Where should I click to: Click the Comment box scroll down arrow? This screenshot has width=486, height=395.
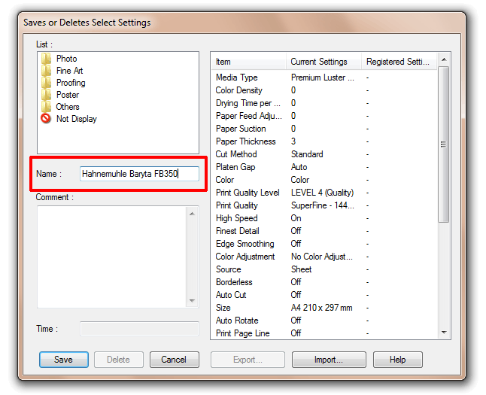[x=192, y=300]
